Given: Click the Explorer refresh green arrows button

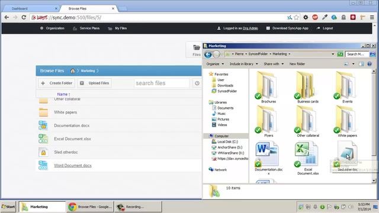Looking at the screenshot, I should click(x=340, y=54).
